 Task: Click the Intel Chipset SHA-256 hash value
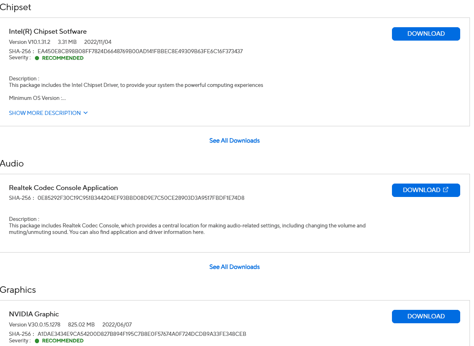tap(140, 51)
